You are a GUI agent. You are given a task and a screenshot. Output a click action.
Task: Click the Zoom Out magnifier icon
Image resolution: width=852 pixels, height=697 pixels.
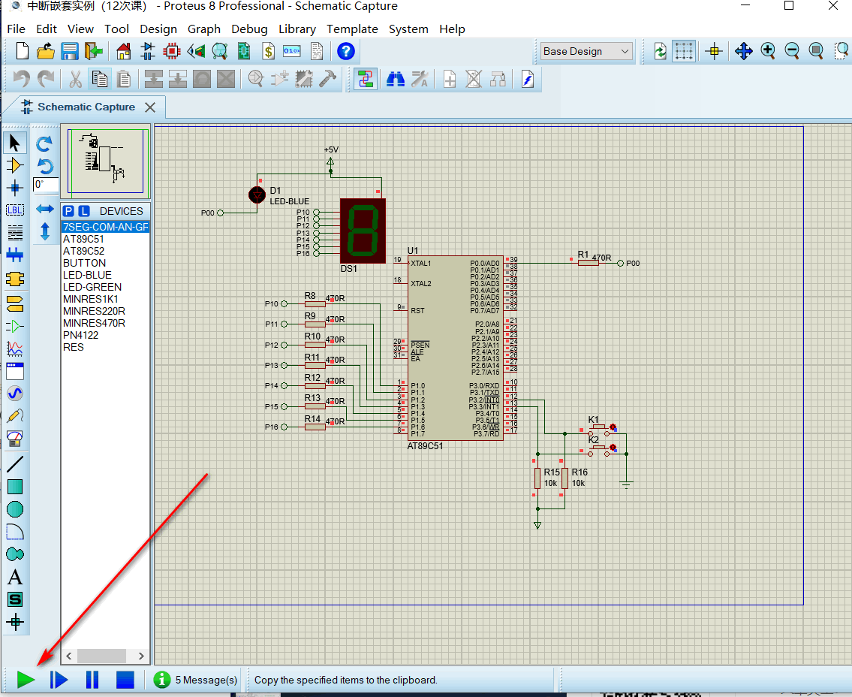coord(792,51)
